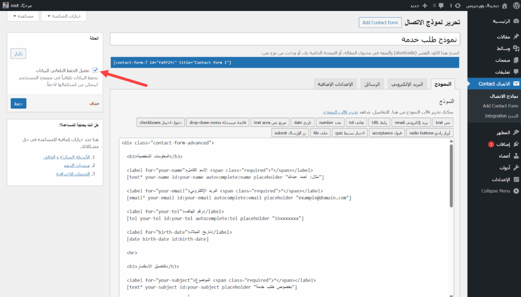The width and height of the screenshot is (521, 297).
Task: Expand the خيارات الشاشة dropdown
Action: click(x=64, y=16)
